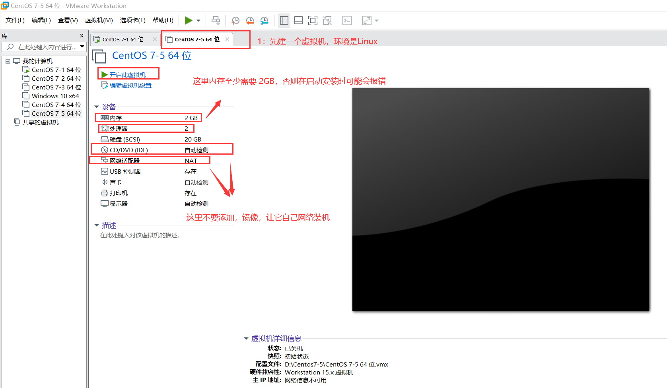
Task: Take a snapshot with the clock icon
Action: tap(235, 20)
